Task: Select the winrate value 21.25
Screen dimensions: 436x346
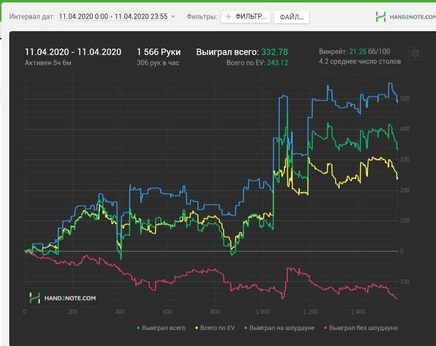Action: click(358, 52)
